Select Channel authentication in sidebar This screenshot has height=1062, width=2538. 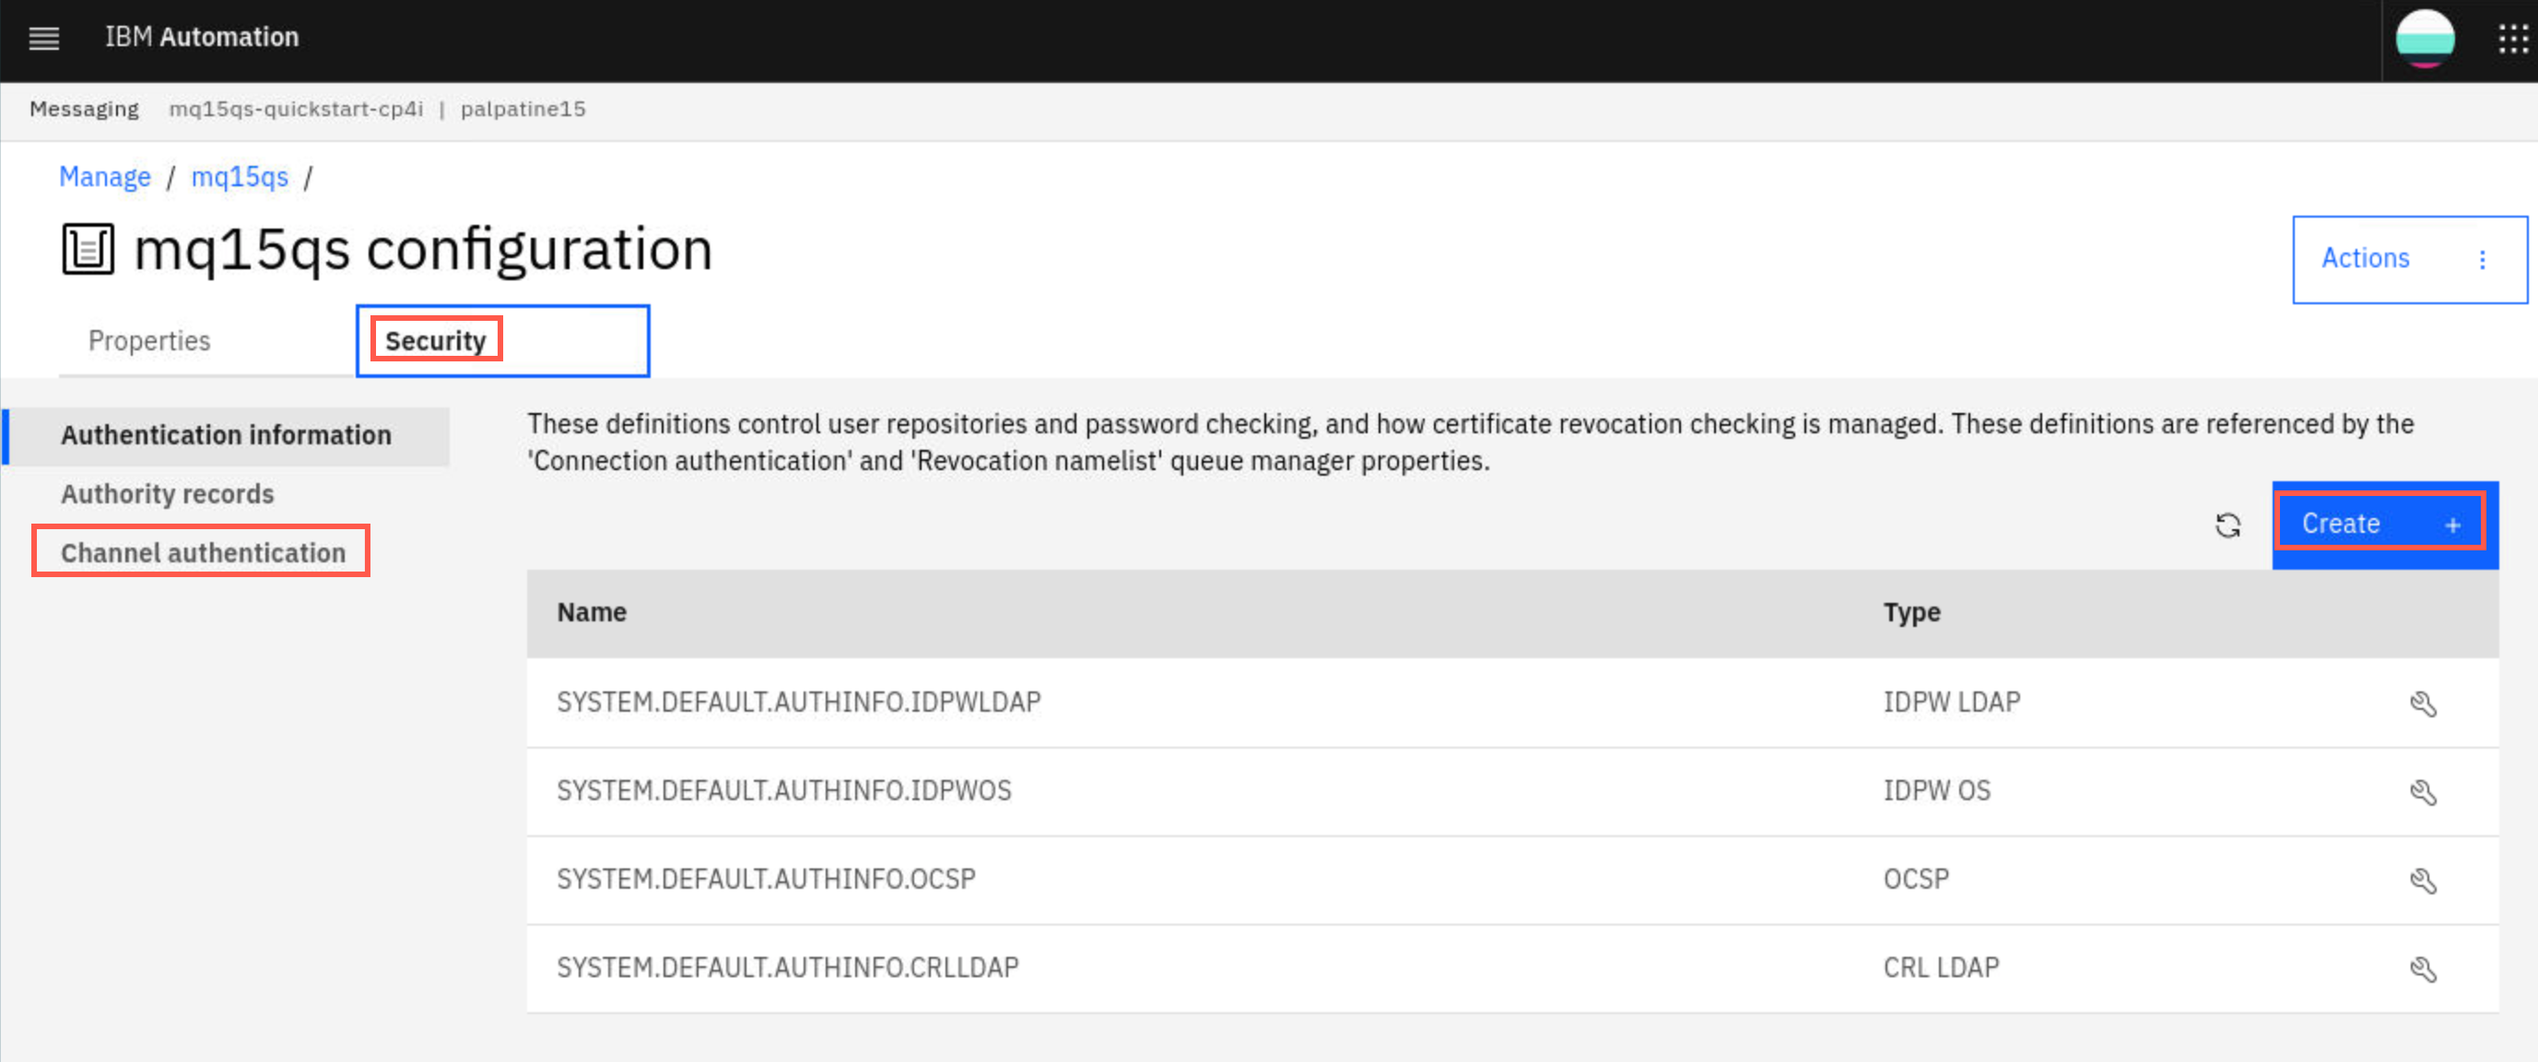pyautogui.click(x=203, y=553)
